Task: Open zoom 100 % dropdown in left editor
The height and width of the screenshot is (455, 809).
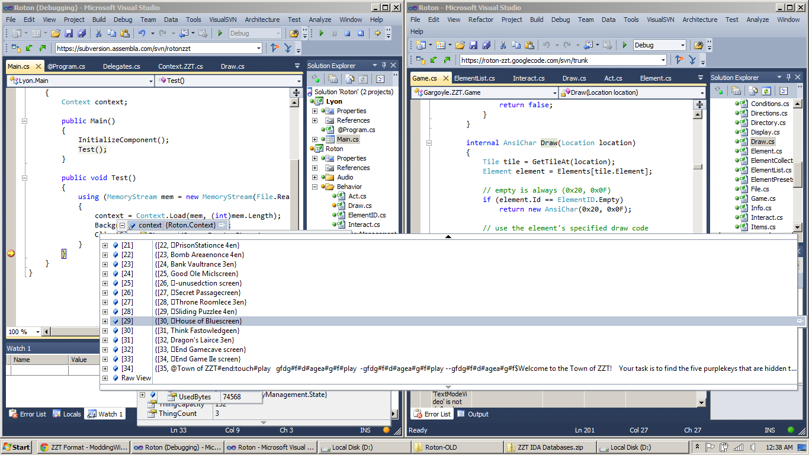Action: 38,332
